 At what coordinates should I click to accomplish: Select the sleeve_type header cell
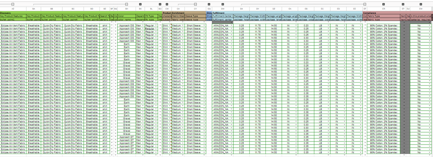[x=195, y=20]
